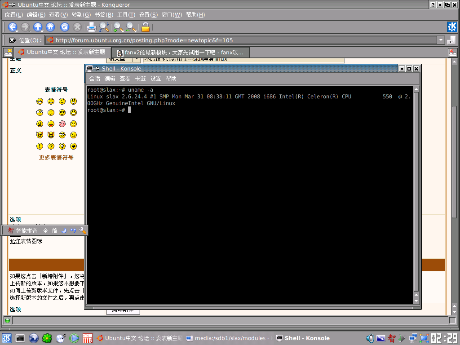Open Konsole's 会话 menu
This screenshot has width=460, height=345.
click(x=94, y=78)
